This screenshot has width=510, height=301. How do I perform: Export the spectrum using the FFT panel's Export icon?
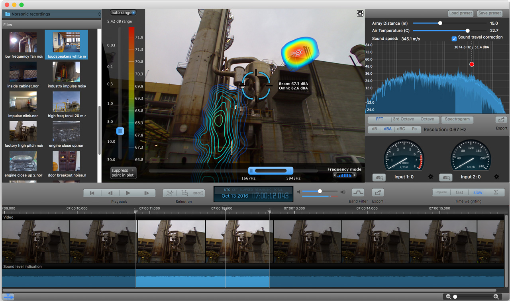501,120
